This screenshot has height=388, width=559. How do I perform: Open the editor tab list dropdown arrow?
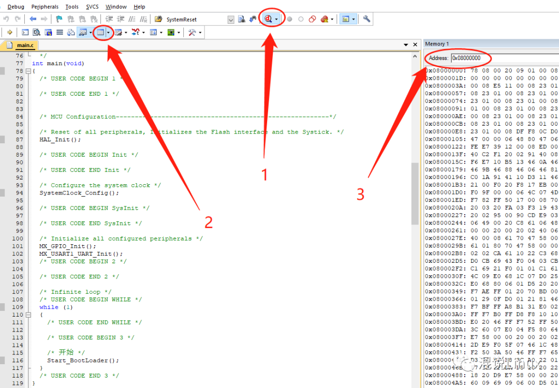(406, 45)
